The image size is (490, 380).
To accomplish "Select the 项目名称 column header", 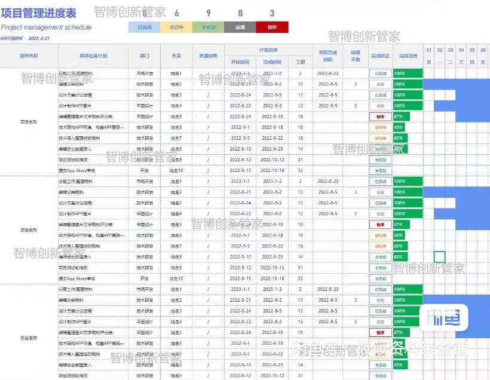I will 29,56.
